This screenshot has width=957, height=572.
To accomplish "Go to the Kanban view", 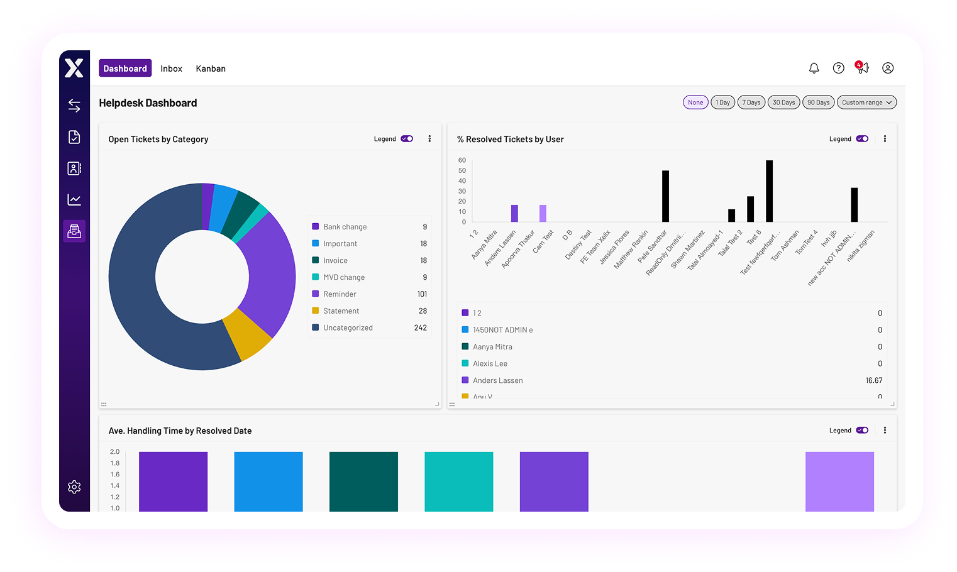I will pos(211,68).
